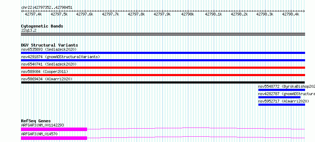The image size is (315, 142).
Task: Select the nsv4282787 gnomAD label
Action: (x=286, y=94)
